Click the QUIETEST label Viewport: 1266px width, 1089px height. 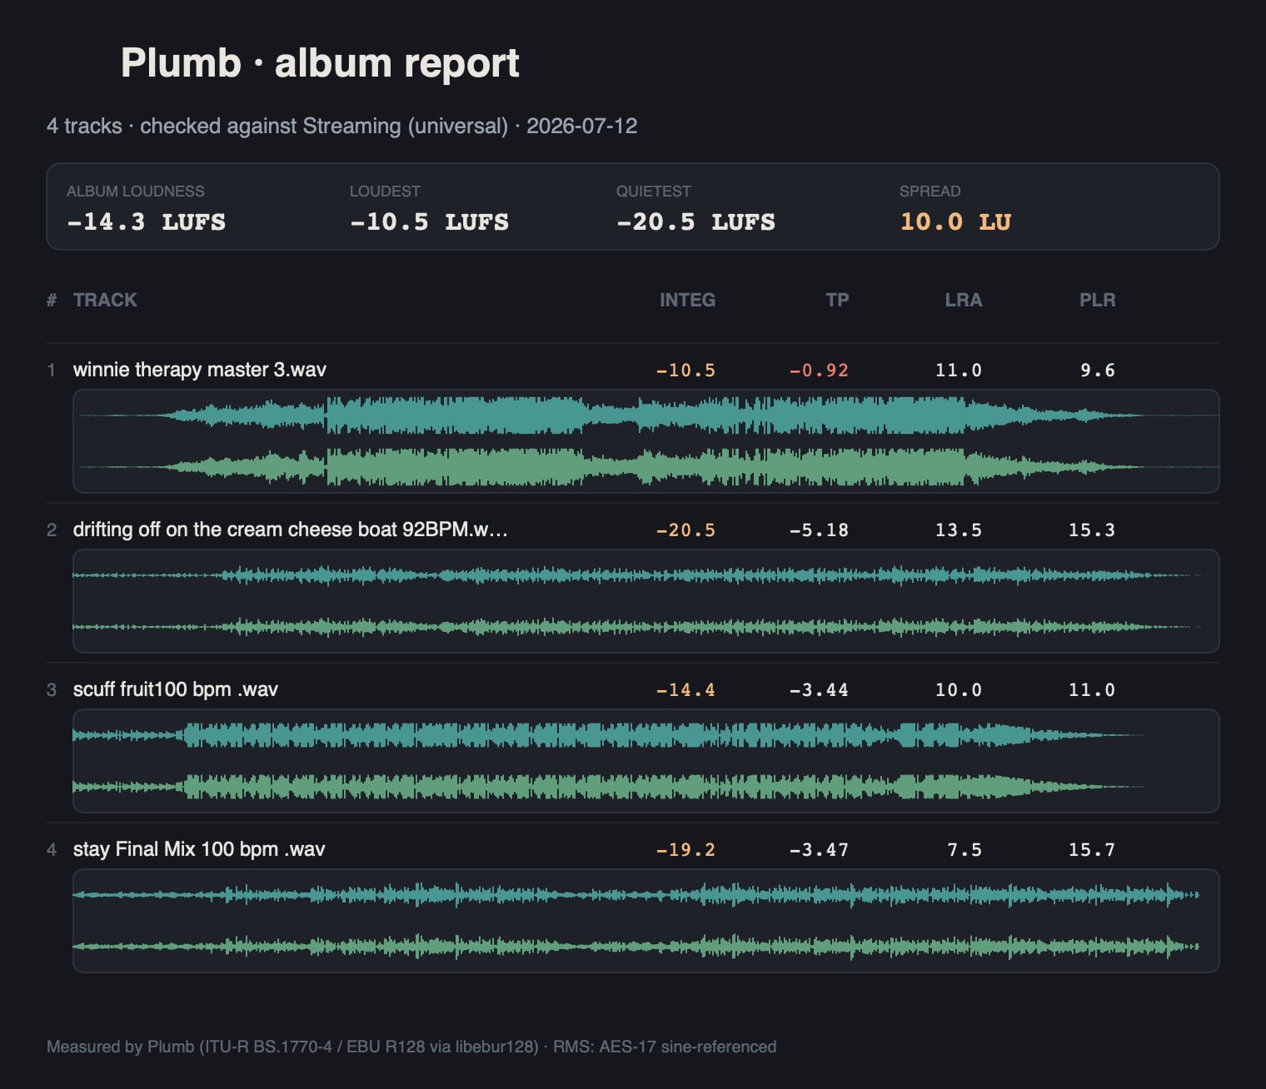click(x=654, y=191)
